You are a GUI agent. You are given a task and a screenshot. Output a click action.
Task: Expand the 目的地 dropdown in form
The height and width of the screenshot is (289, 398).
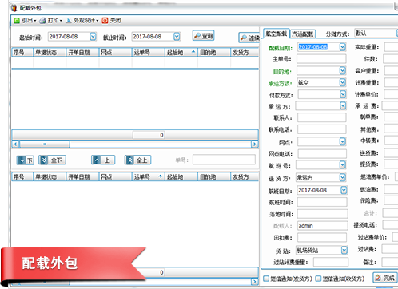[343, 71]
